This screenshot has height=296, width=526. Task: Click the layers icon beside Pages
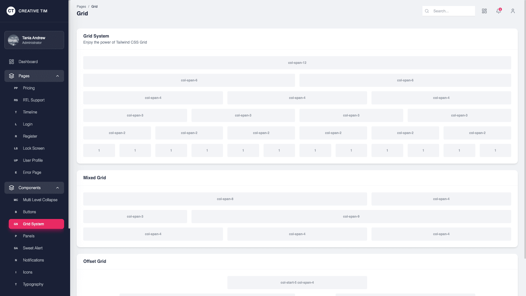click(x=12, y=76)
